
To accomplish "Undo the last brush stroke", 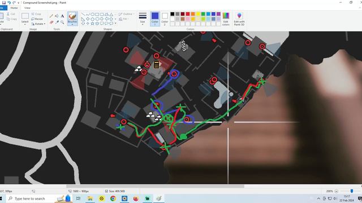I will 9,2.
